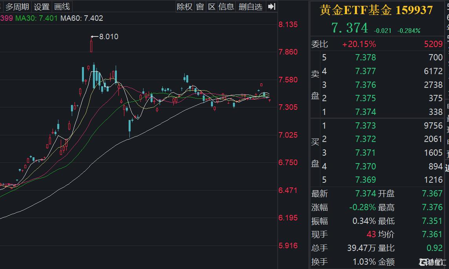Click sell level 4 volume 6172
The image size is (449, 269).
tap(433, 71)
